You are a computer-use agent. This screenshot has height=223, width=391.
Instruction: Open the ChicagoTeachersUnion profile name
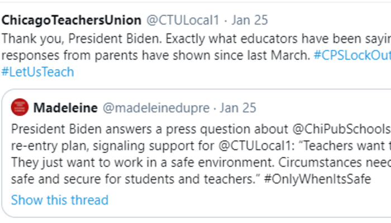pos(71,21)
